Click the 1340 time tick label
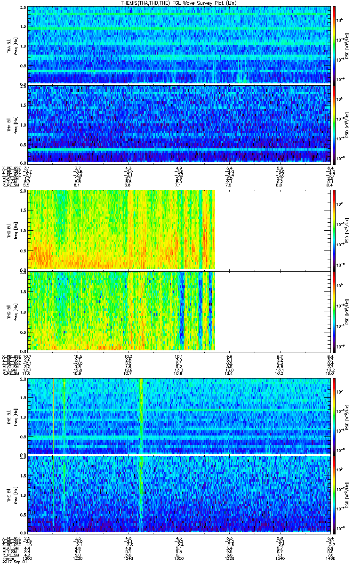353x565 pixels. point(280,558)
